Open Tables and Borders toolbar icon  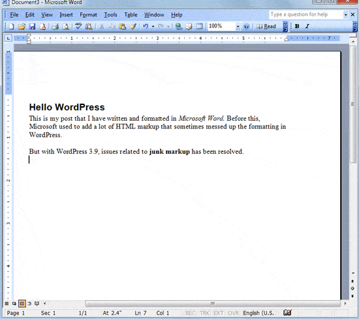click(x=189, y=27)
